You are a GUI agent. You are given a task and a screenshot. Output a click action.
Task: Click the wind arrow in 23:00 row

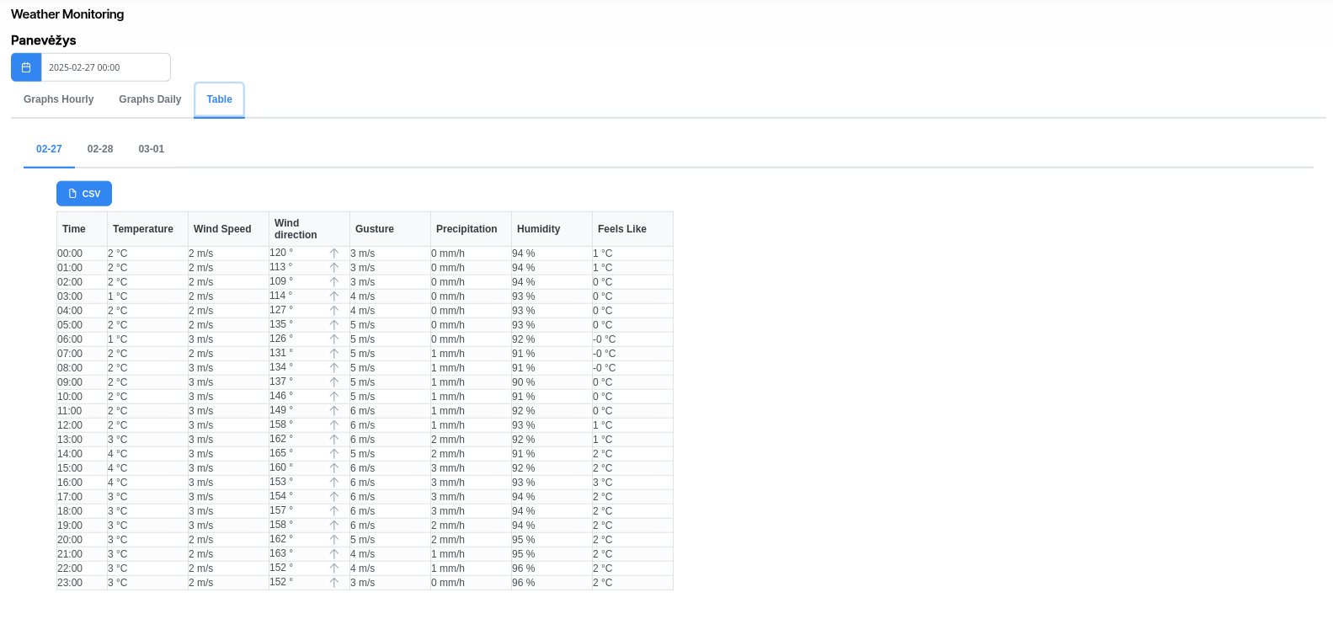(334, 583)
